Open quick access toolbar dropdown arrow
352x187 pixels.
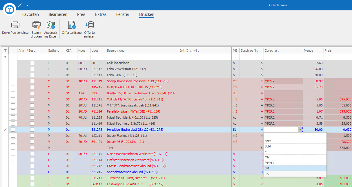27,5
